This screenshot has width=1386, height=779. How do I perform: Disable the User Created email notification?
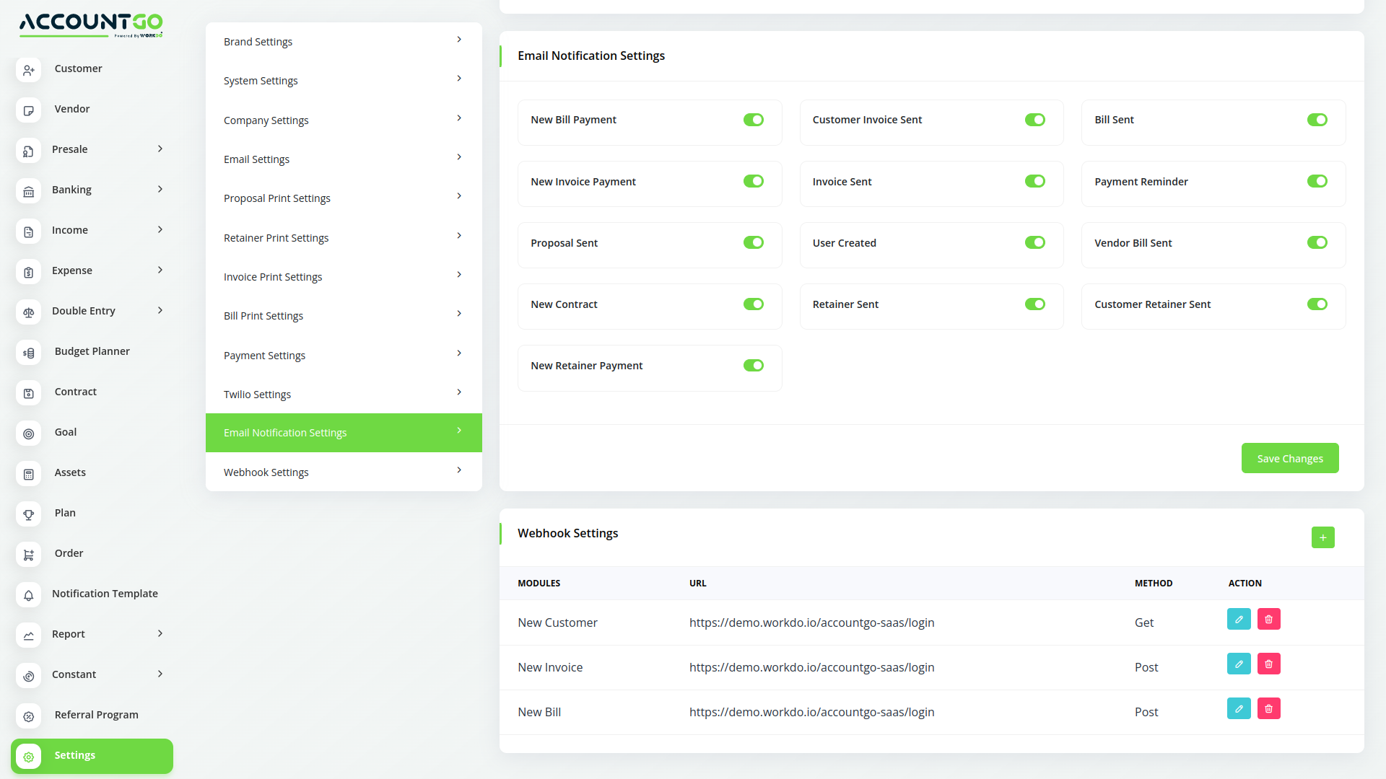tap(1034, 242)
